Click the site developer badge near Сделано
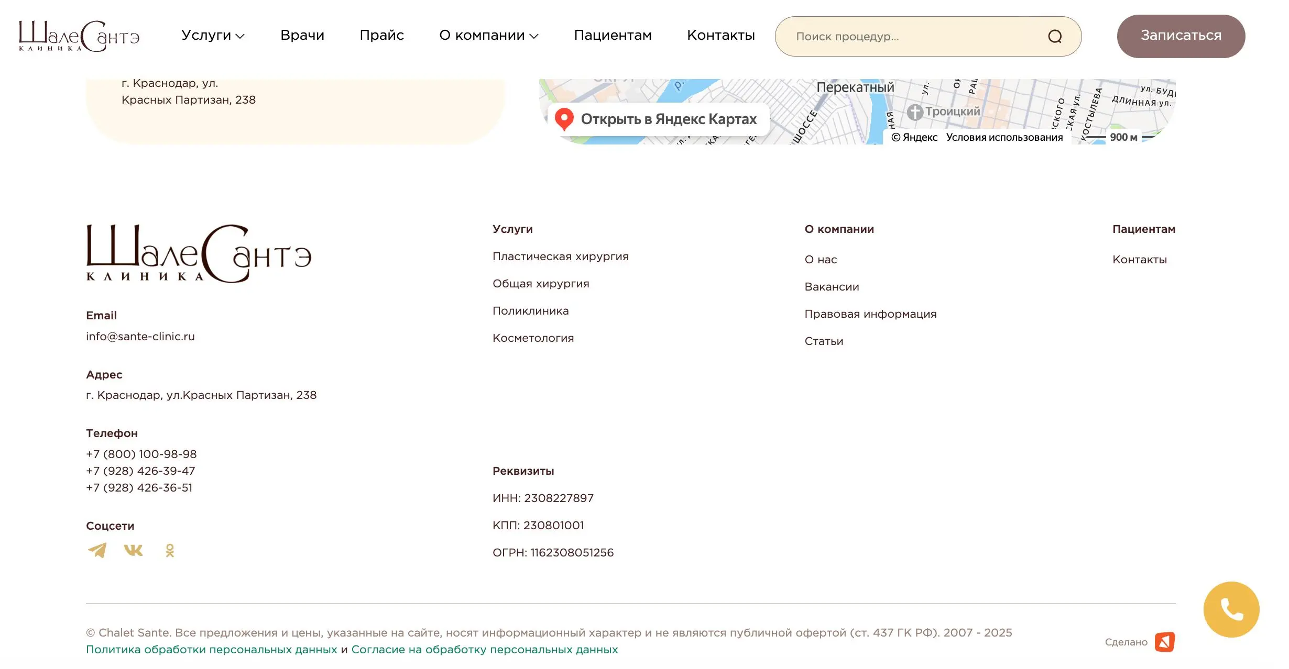This screenshot has width=1289, height=669. [1166, 642]
